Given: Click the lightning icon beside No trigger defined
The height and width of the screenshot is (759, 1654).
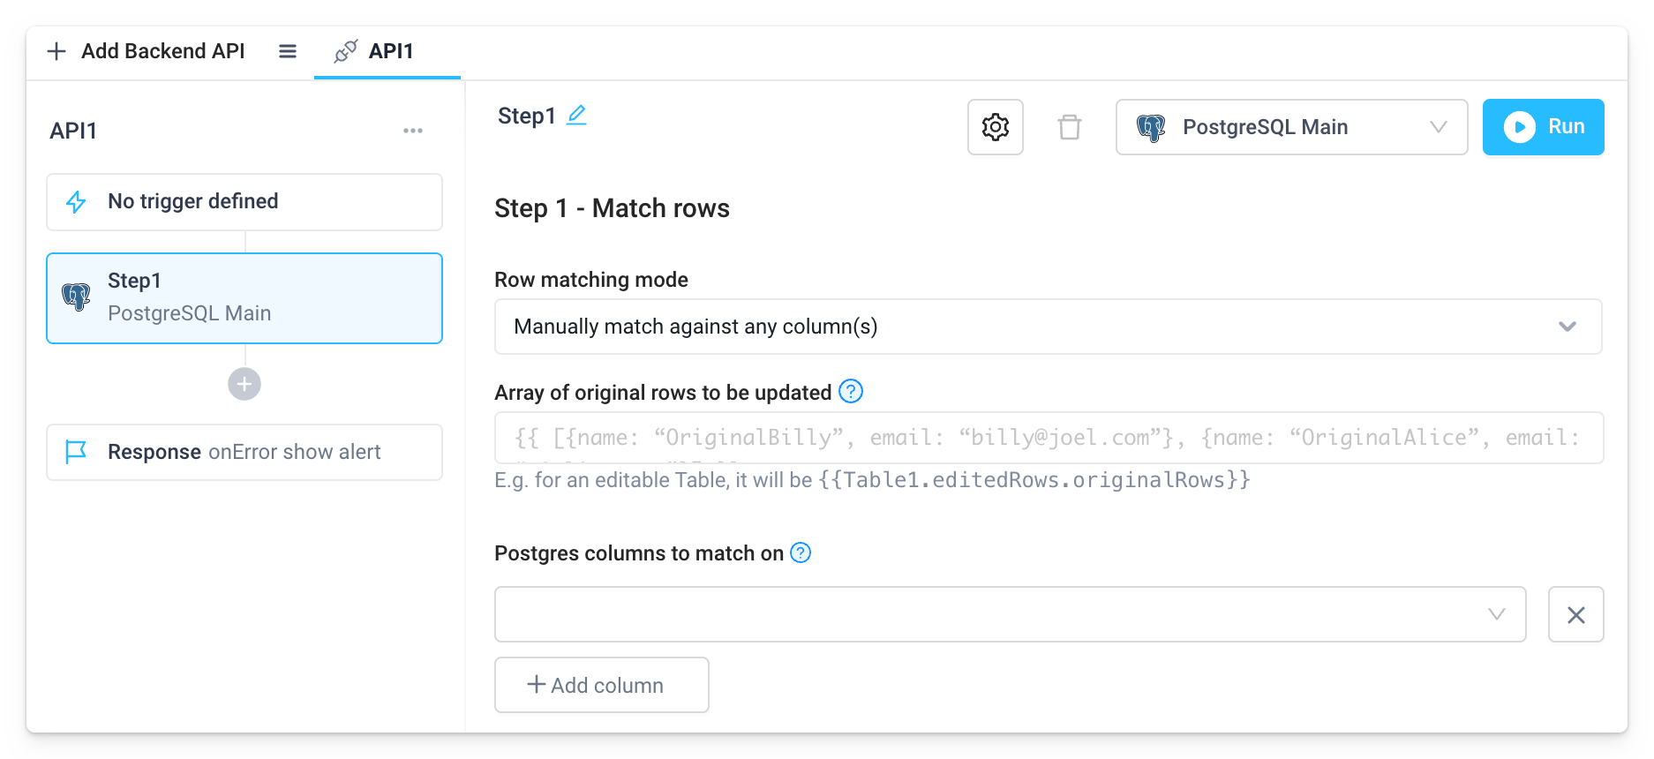Looking at the screenshot, I should click(x=78, y=201).
